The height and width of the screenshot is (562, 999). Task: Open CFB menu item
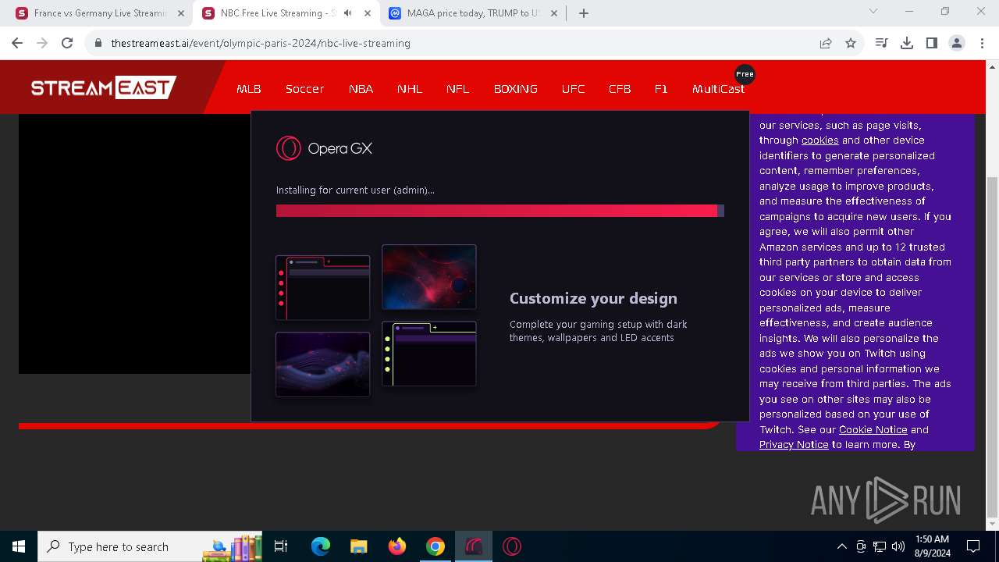point(620,89)
